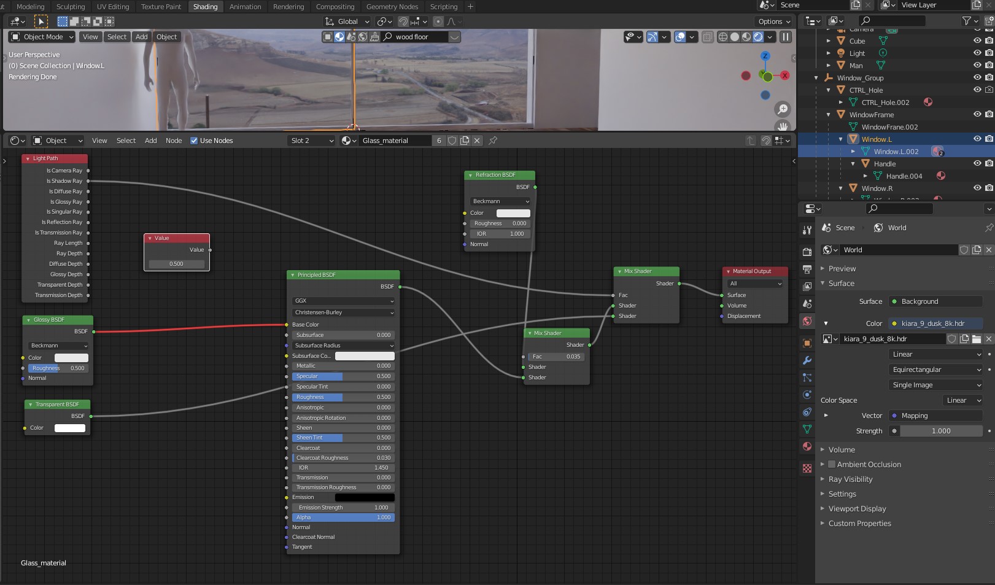
Task: Open View Layer properties tab
Action: tap(807, 287)
